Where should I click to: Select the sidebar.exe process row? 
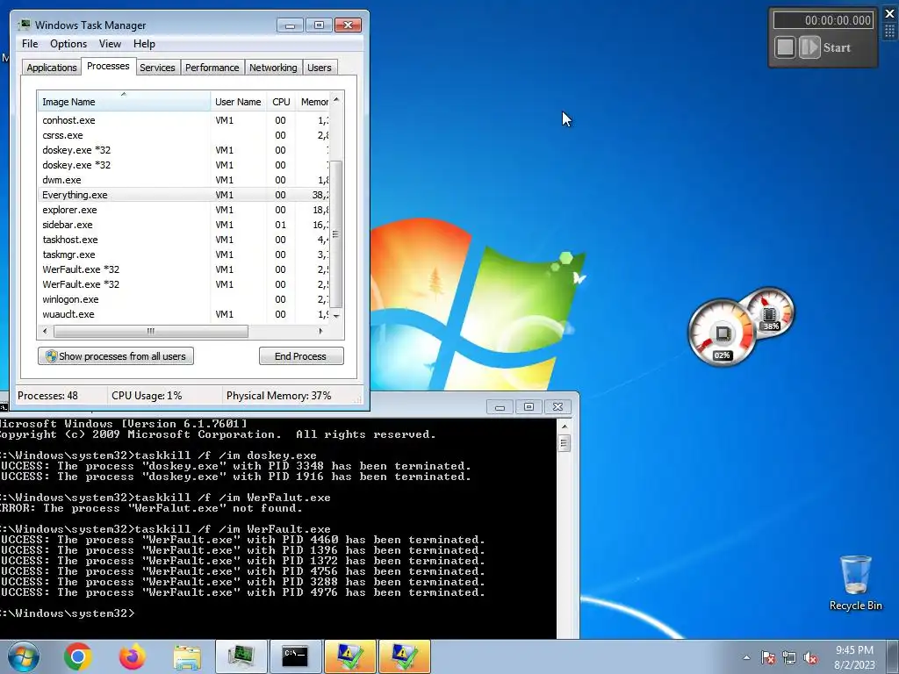click(183, 225)
